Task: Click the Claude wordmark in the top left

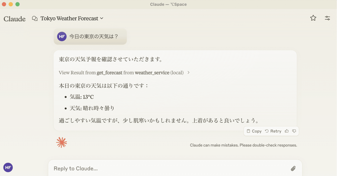Action: tap(14, 18)
